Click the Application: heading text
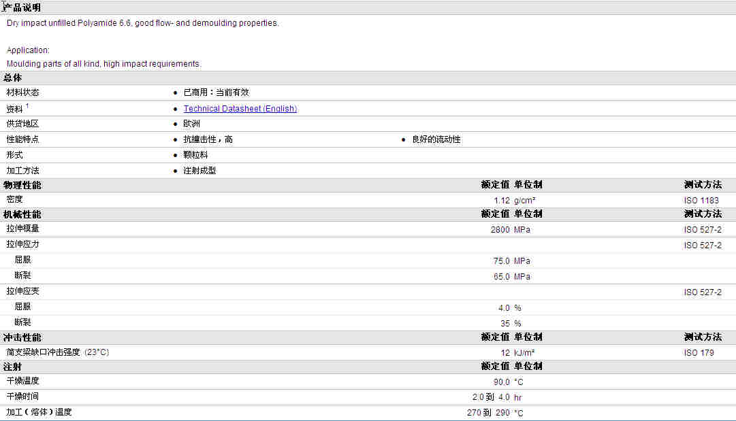Viewport: 736px width, 421px height. click(x=28, y=50)
